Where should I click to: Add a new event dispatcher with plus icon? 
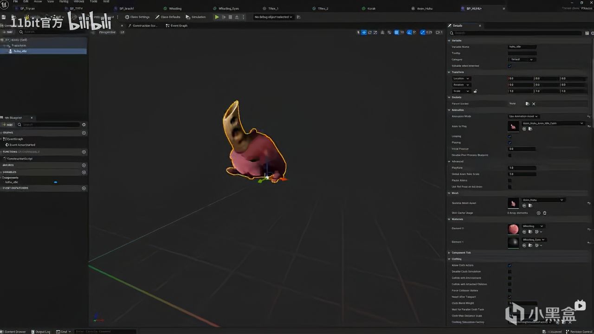coord(84,188)
